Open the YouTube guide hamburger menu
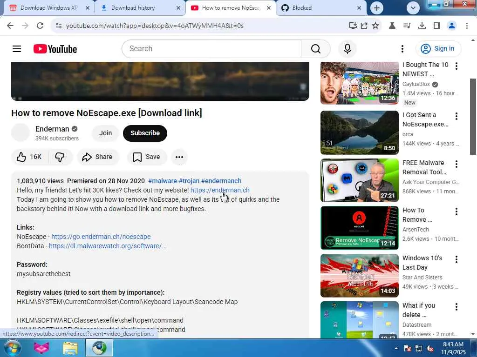 pyautogui.click(x=17, y=48)
